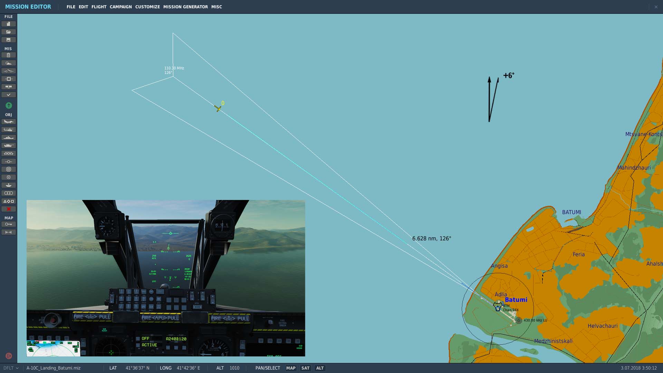This screenshot has width=663, height=373.
Task: Open the map key options tool
Action: pyautogui.click(x=9, y=224)
